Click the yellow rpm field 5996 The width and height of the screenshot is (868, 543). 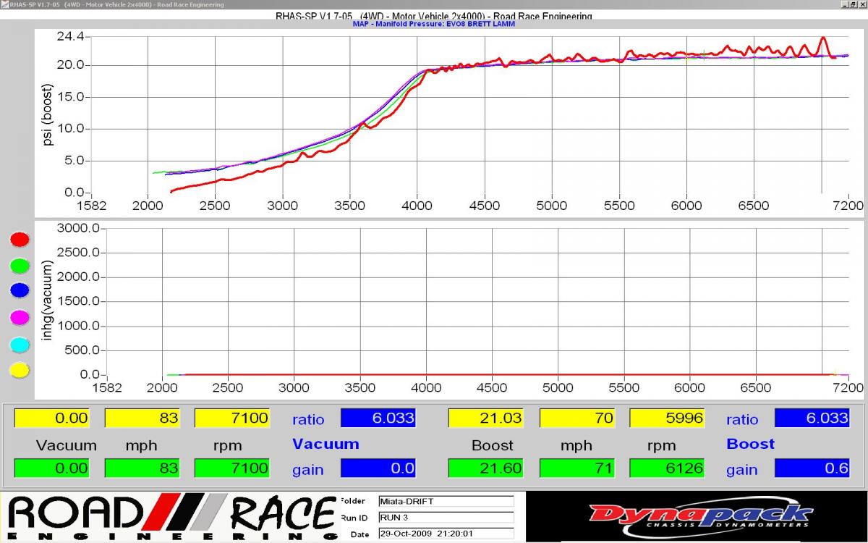(x=667, y=418)
